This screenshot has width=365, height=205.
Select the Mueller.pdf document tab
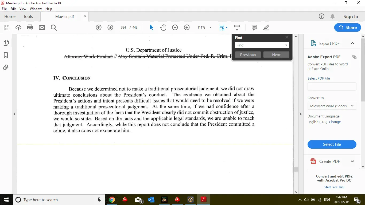(x=65, y=17)
